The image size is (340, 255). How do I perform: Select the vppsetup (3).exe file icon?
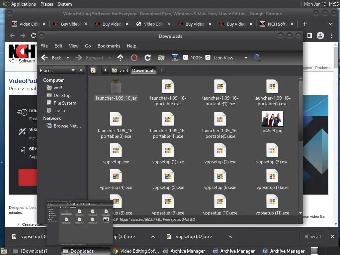click(272, 150)
